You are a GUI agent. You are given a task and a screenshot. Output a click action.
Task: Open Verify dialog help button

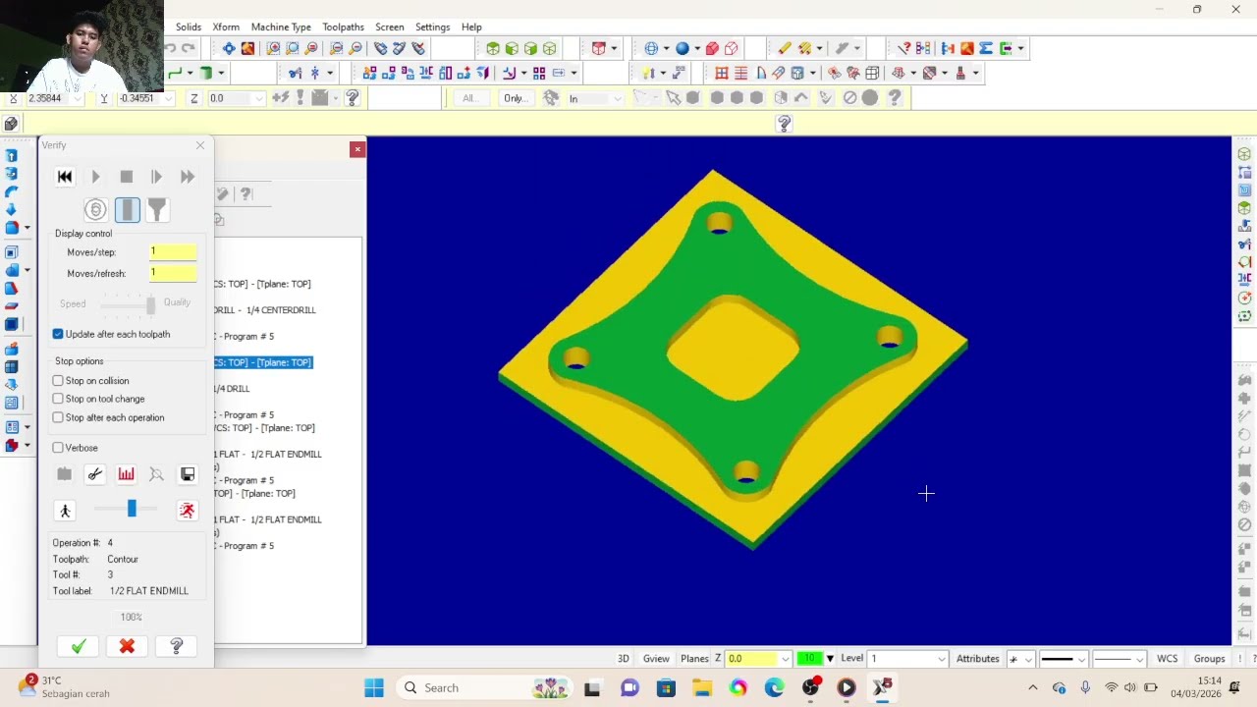click(x=177, y=646)
